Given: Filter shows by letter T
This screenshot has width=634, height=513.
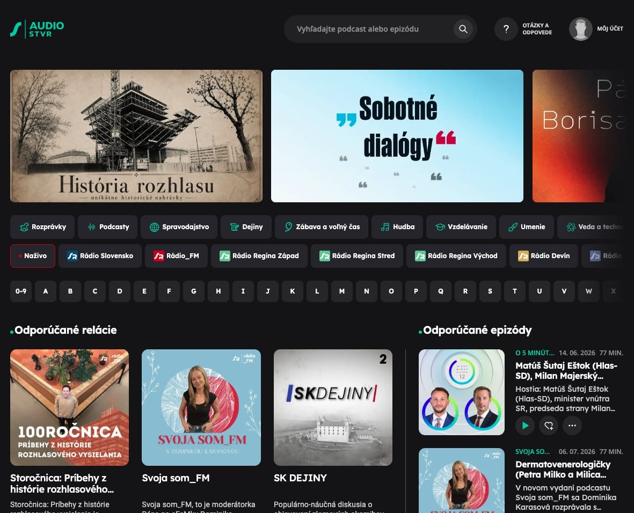Looking at the screenshot, I should point(515,291).
